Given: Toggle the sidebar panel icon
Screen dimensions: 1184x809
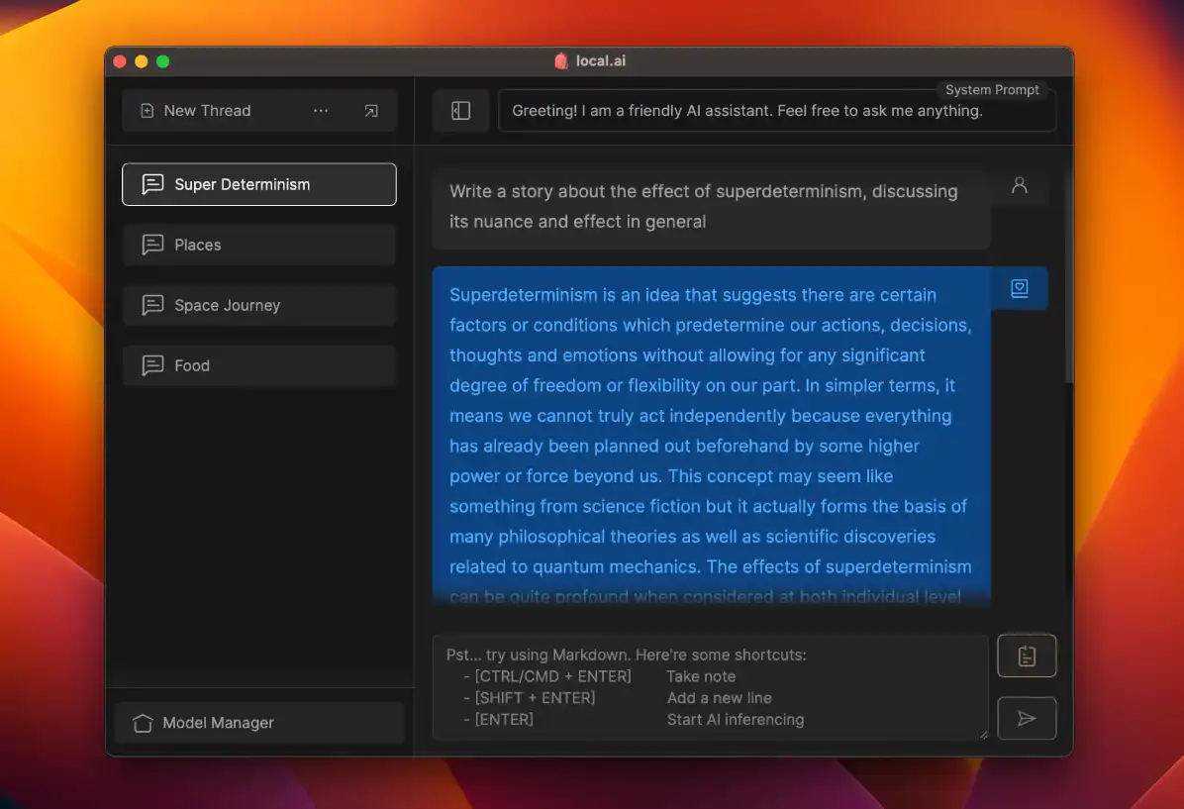Looking at the screenshot, I should (x=460, y=110).
